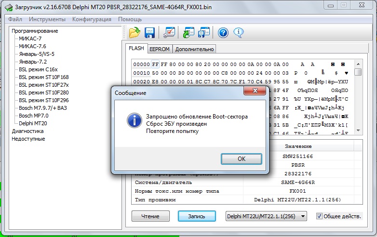
Task: Click Значение column header
Action: pyautogui.click(x=298, y=146)
